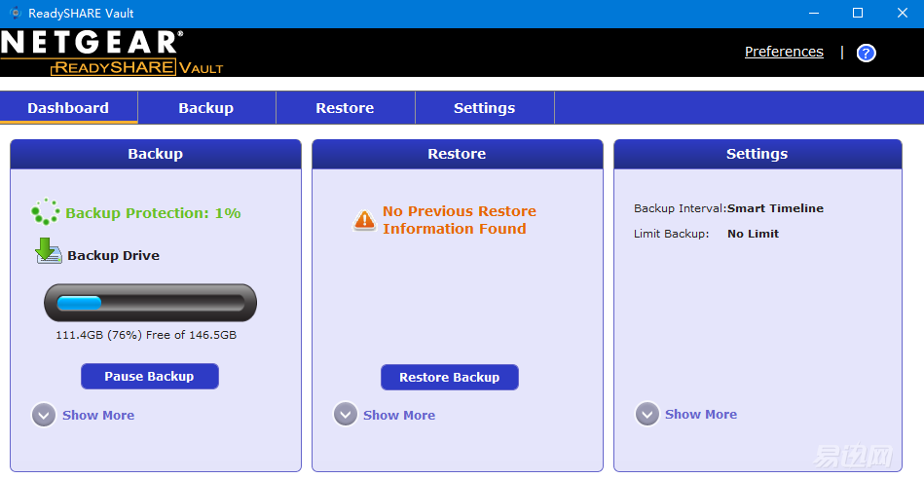Click the 'Backup Drive' label
Screen dimensions: 924x479
113,256
